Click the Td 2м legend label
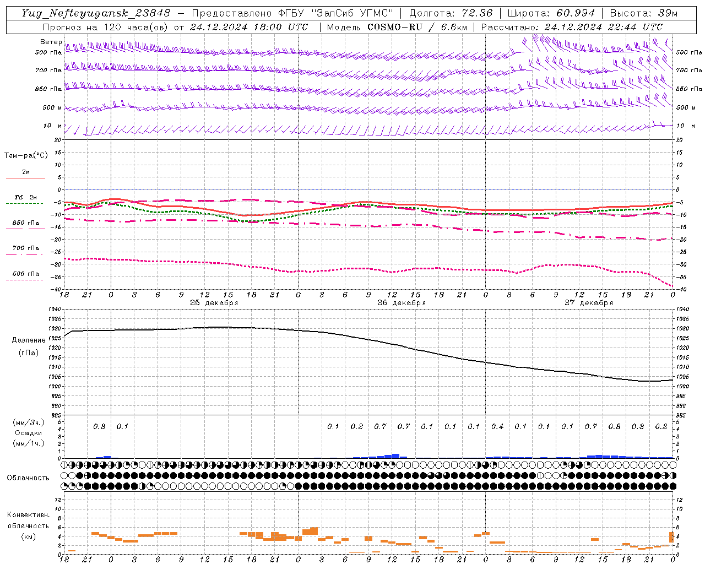The height and width of the screenshot is (564, 705). (x=26, y=197)
